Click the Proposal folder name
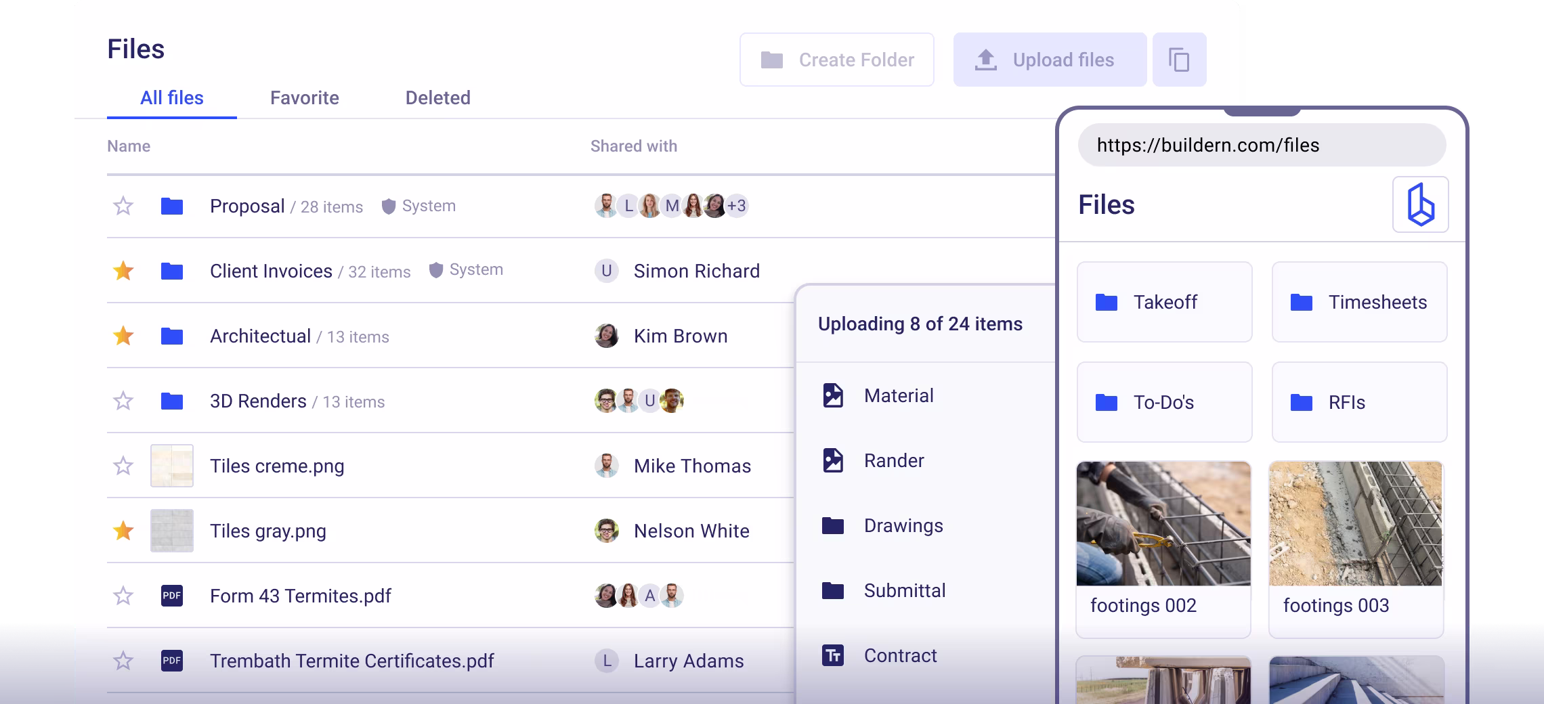The height and width of the screenshot is (704, 1544). click(247, 206)
